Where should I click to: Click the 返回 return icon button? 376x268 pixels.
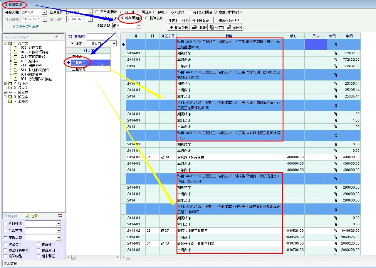point(234,28)
